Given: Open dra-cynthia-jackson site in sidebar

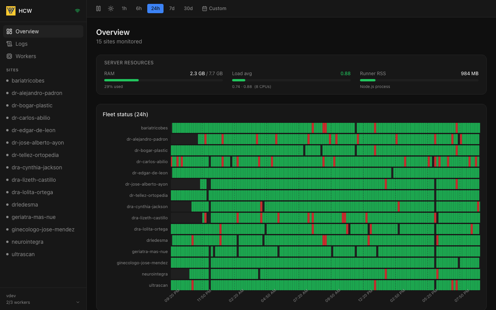Looking at the screenshot, I should [x=43, y=167].
